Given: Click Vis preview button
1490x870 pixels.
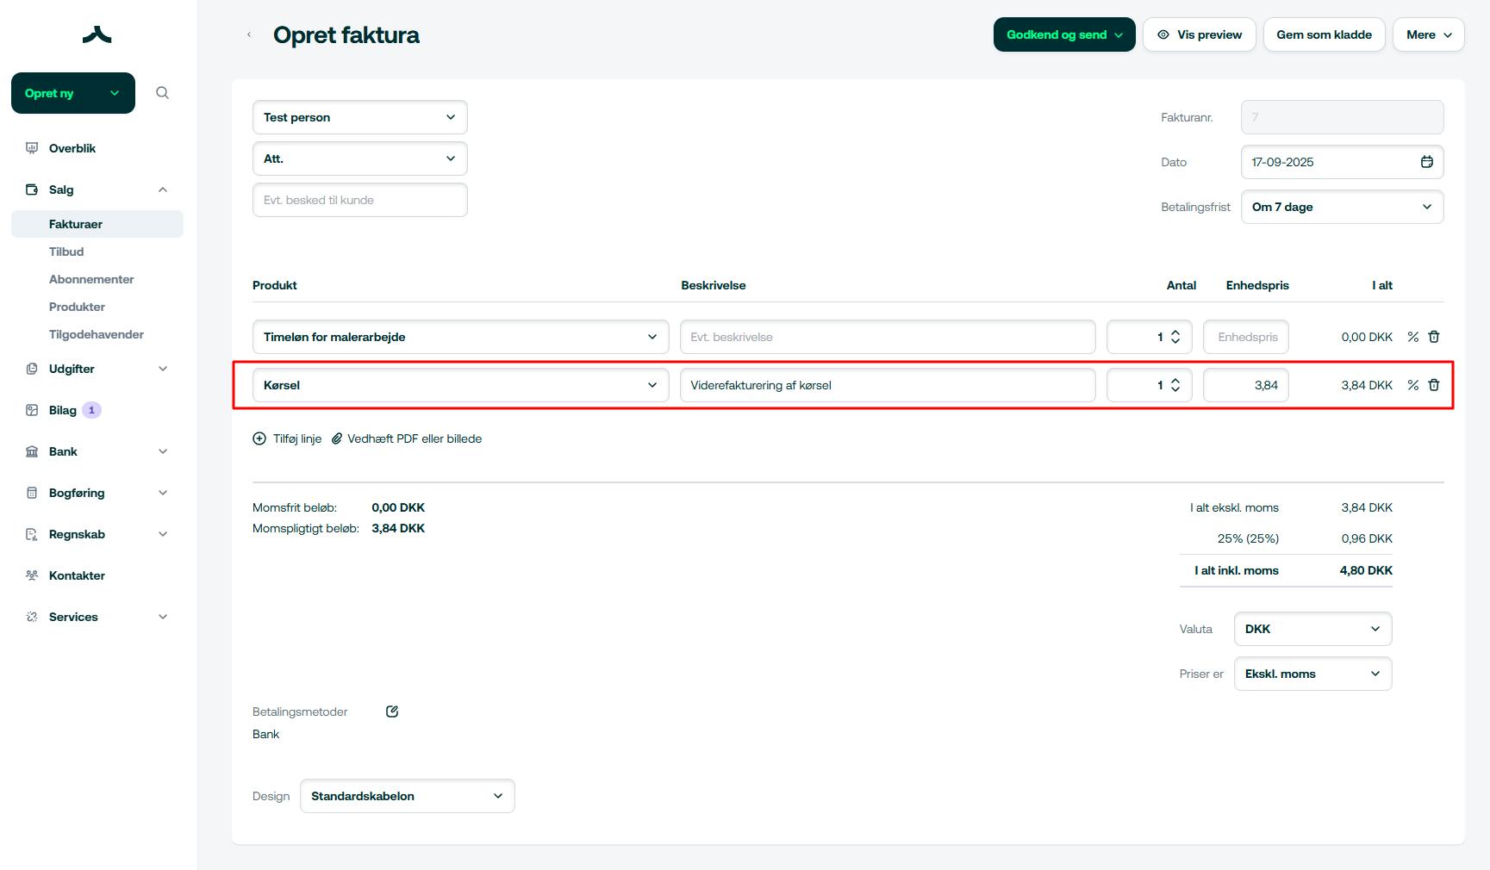Looking at the screenshot, I should [x=1200, y=34].
